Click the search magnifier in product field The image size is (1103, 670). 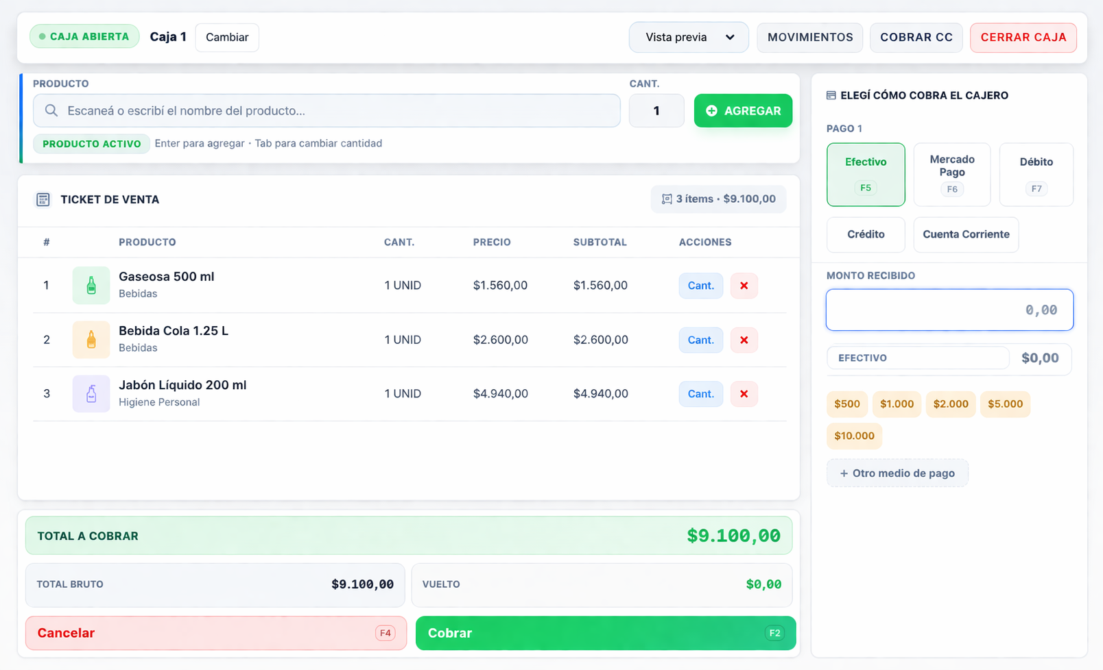[x=51, y=110]
